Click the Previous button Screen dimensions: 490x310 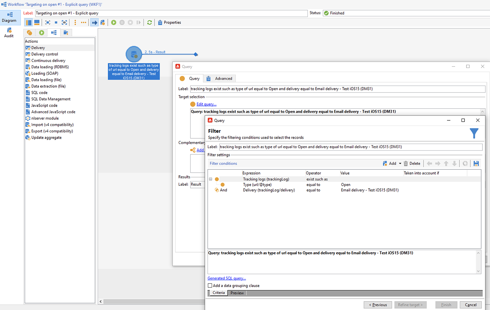[378, 305]
